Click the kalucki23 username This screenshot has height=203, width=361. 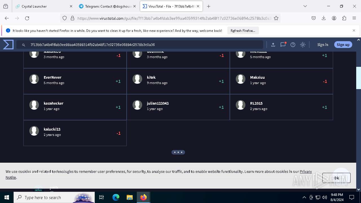tap(52, 129)
